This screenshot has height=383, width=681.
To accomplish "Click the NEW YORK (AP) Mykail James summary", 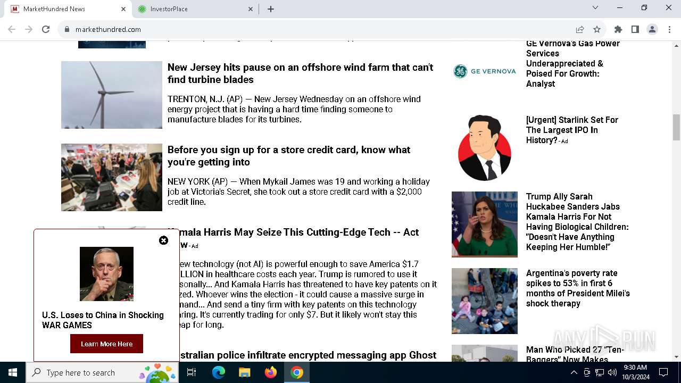I will pyautogui.click(x=299, y=191).
